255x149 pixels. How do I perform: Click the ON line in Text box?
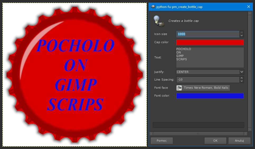click(x=178, y=52)
